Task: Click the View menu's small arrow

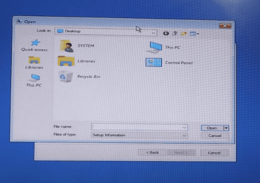Action: click(x=198, y=34)
